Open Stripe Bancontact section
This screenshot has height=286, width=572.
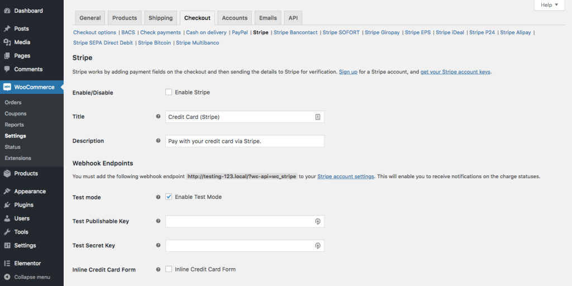click(x=295, y=32)
